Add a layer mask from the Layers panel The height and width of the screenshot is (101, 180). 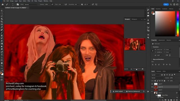pos(165,100)
